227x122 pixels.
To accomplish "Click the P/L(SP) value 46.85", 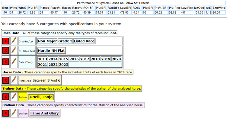I will (x=33, y=13).
